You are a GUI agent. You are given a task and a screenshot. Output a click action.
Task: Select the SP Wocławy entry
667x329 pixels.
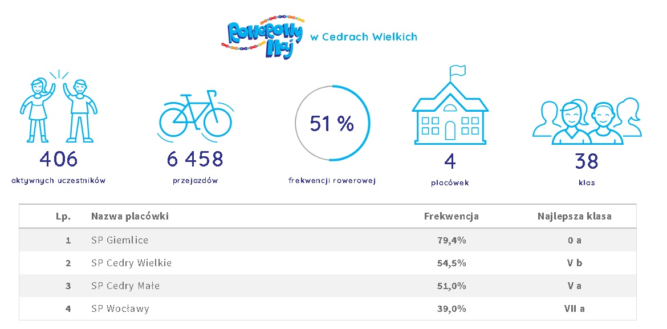pyautogui.click(x=120, y=308)
